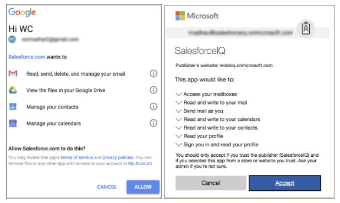Viewport: 340px width, 203px height.
Task: Click the CANCEL button in Google dialog
Action: click(107, 186)
